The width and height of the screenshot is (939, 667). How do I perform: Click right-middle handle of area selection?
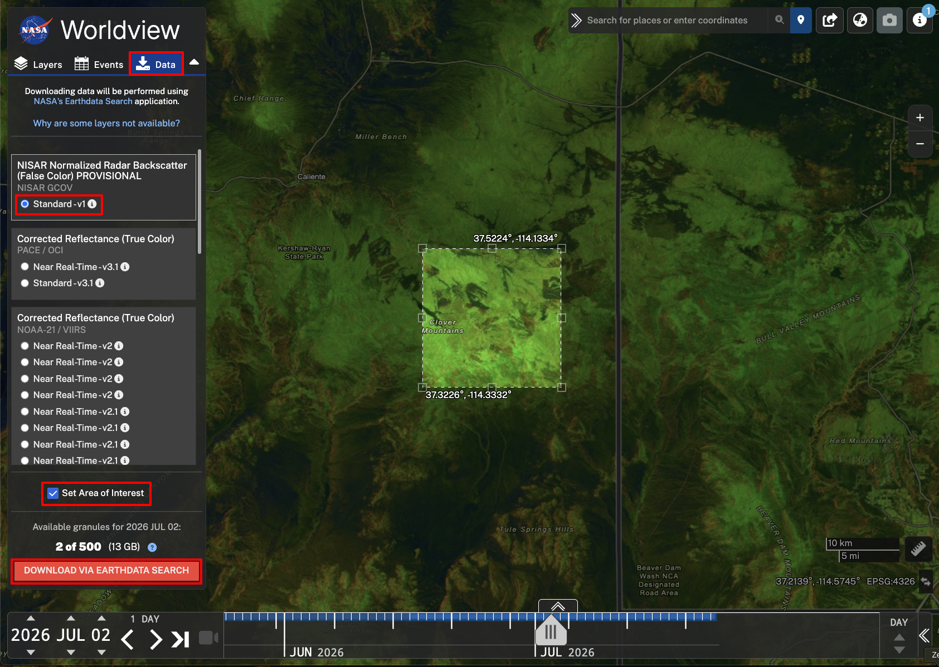[x=562, y=318]
